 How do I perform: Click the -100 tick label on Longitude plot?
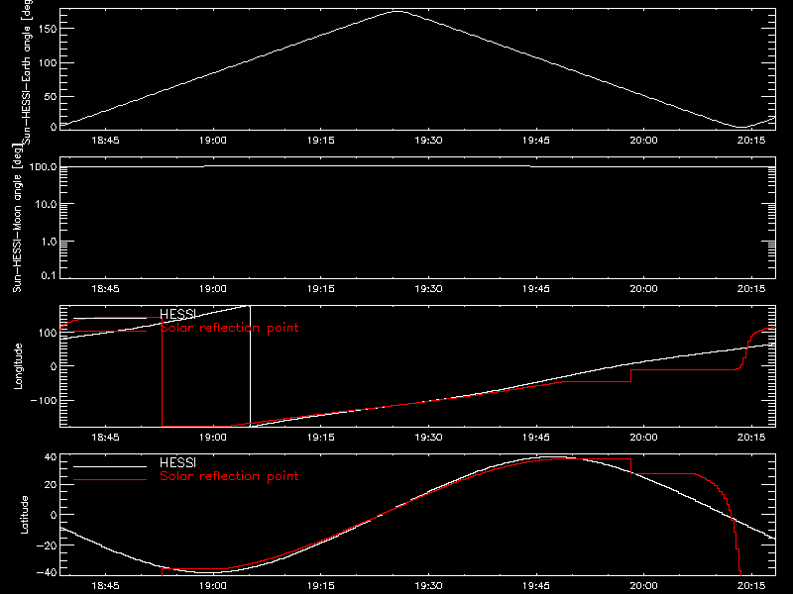click(x=44, y=400)
